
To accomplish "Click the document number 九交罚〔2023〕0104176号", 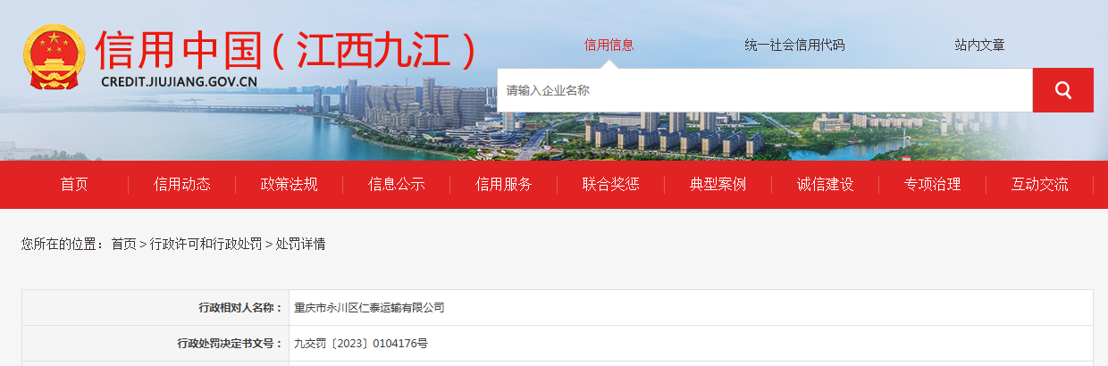I will tap(361, 344).
